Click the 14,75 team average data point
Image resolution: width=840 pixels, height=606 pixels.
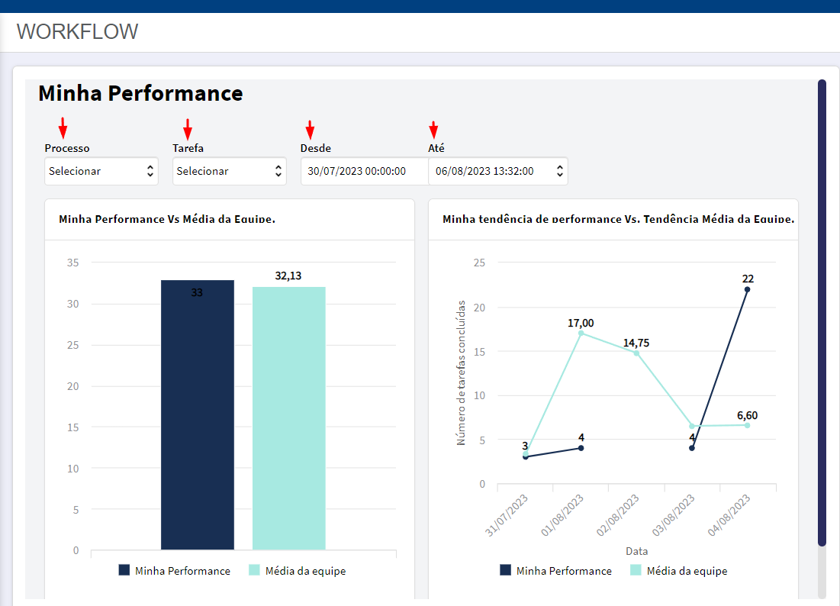pos(636,353)
